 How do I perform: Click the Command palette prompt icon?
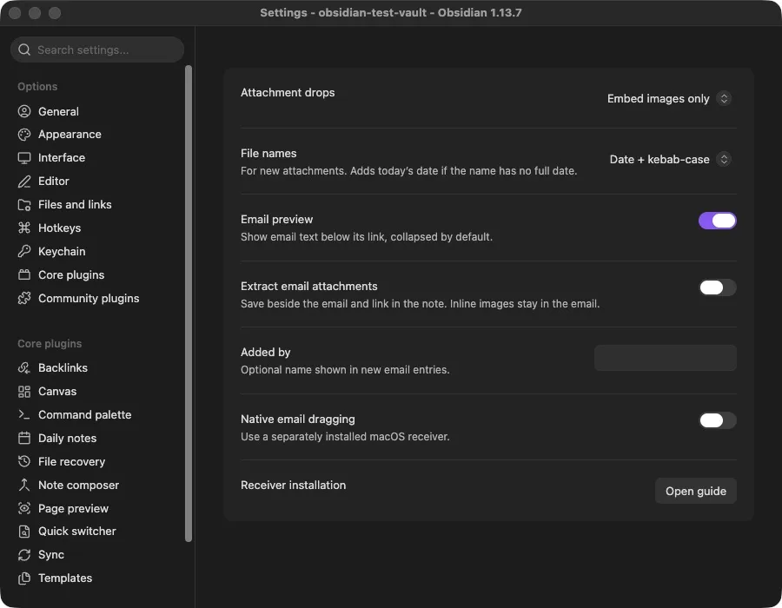pyautogui.click(x=24, y=414)
